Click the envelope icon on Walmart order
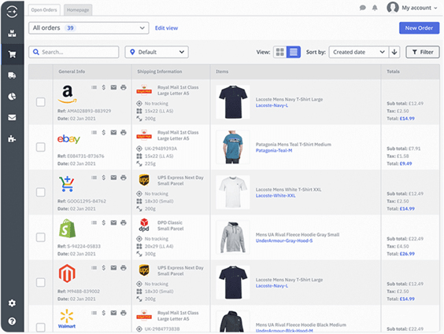 click(x=113, y=313)
